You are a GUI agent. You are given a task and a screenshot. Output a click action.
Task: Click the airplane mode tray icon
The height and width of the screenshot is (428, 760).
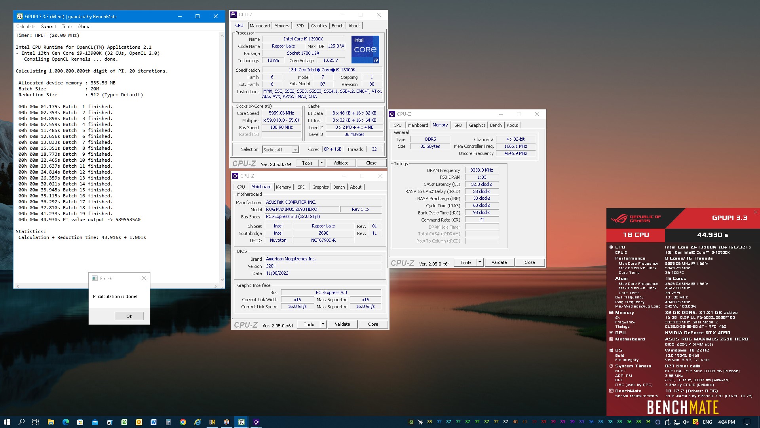420,422
